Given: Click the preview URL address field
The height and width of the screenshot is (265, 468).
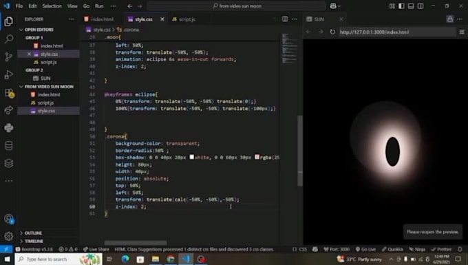Looking at the screenshot, I should point(397,32).
